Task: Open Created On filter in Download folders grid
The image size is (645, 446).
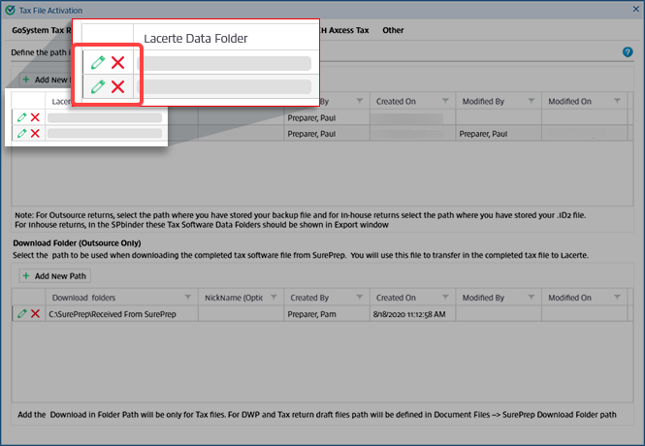Action: pyautogui.click(x=445, y=298)
